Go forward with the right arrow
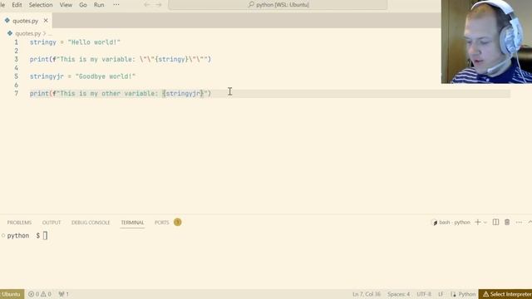Viewport: 532px width, 299px height. (x=159, y=5)
